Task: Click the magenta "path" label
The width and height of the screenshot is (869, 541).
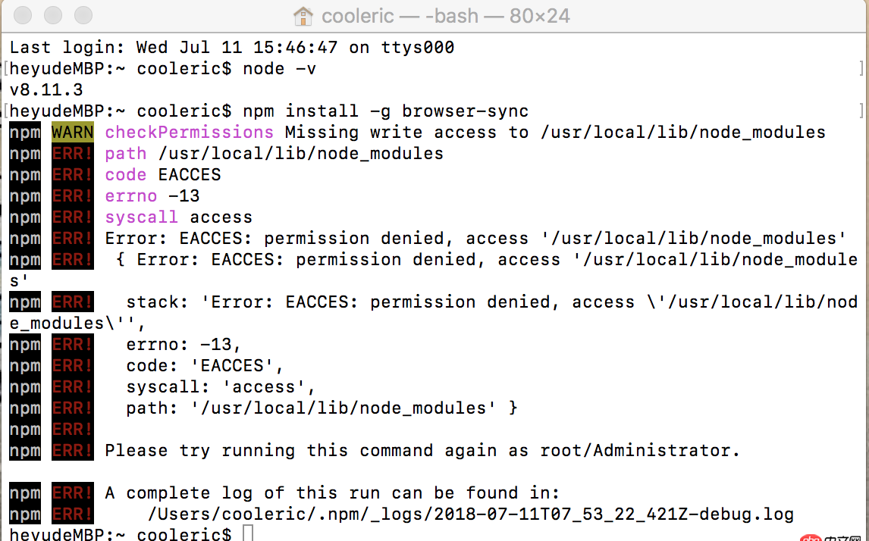Action: coord(125,154)
